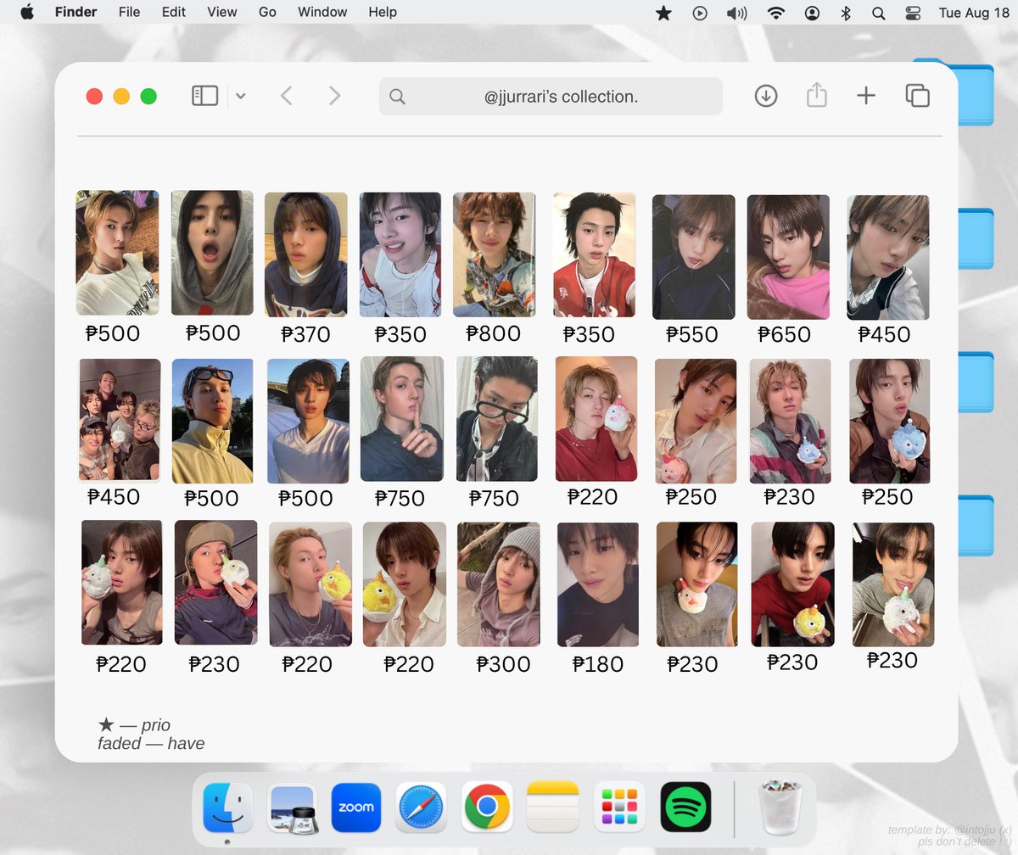This screenshot has height=855, width=1018.
Task: Open the Wi-Fi status icon
Action: pos(775,13)
